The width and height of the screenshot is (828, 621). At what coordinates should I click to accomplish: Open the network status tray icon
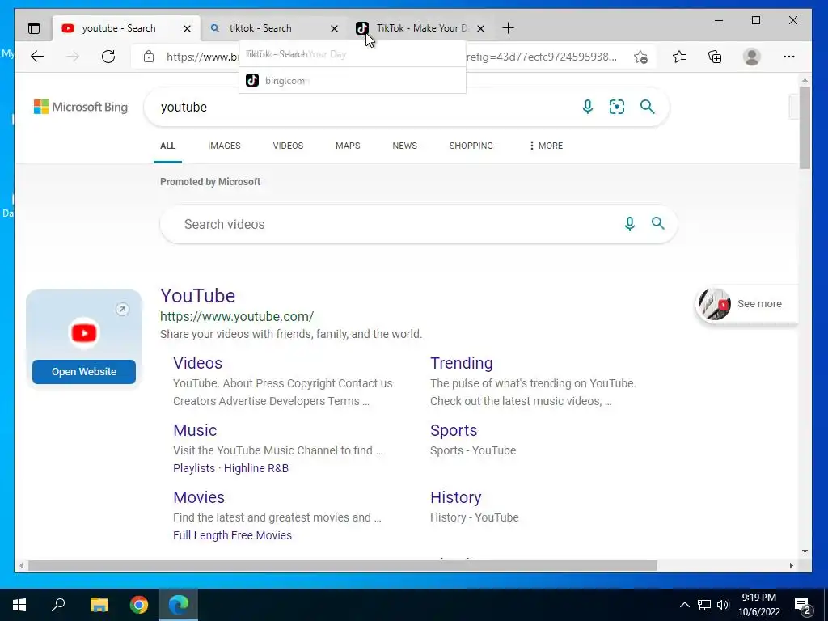coord(704,605)
